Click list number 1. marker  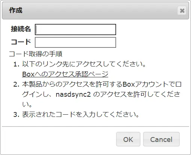(16, 64)
